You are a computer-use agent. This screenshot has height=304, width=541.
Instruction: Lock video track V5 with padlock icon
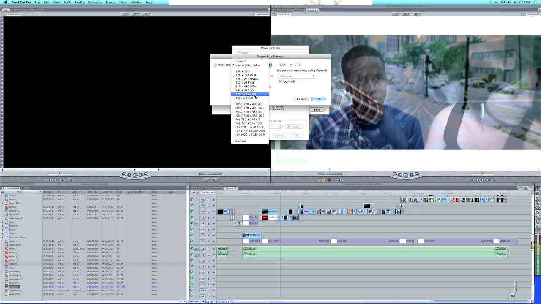(208, 217)
